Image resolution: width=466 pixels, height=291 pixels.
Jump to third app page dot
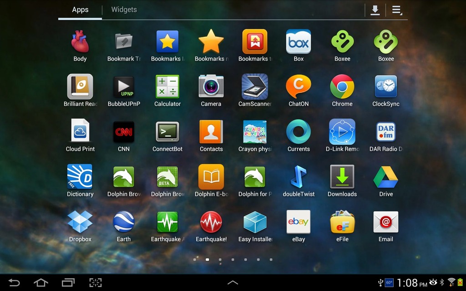click(220, 260)
